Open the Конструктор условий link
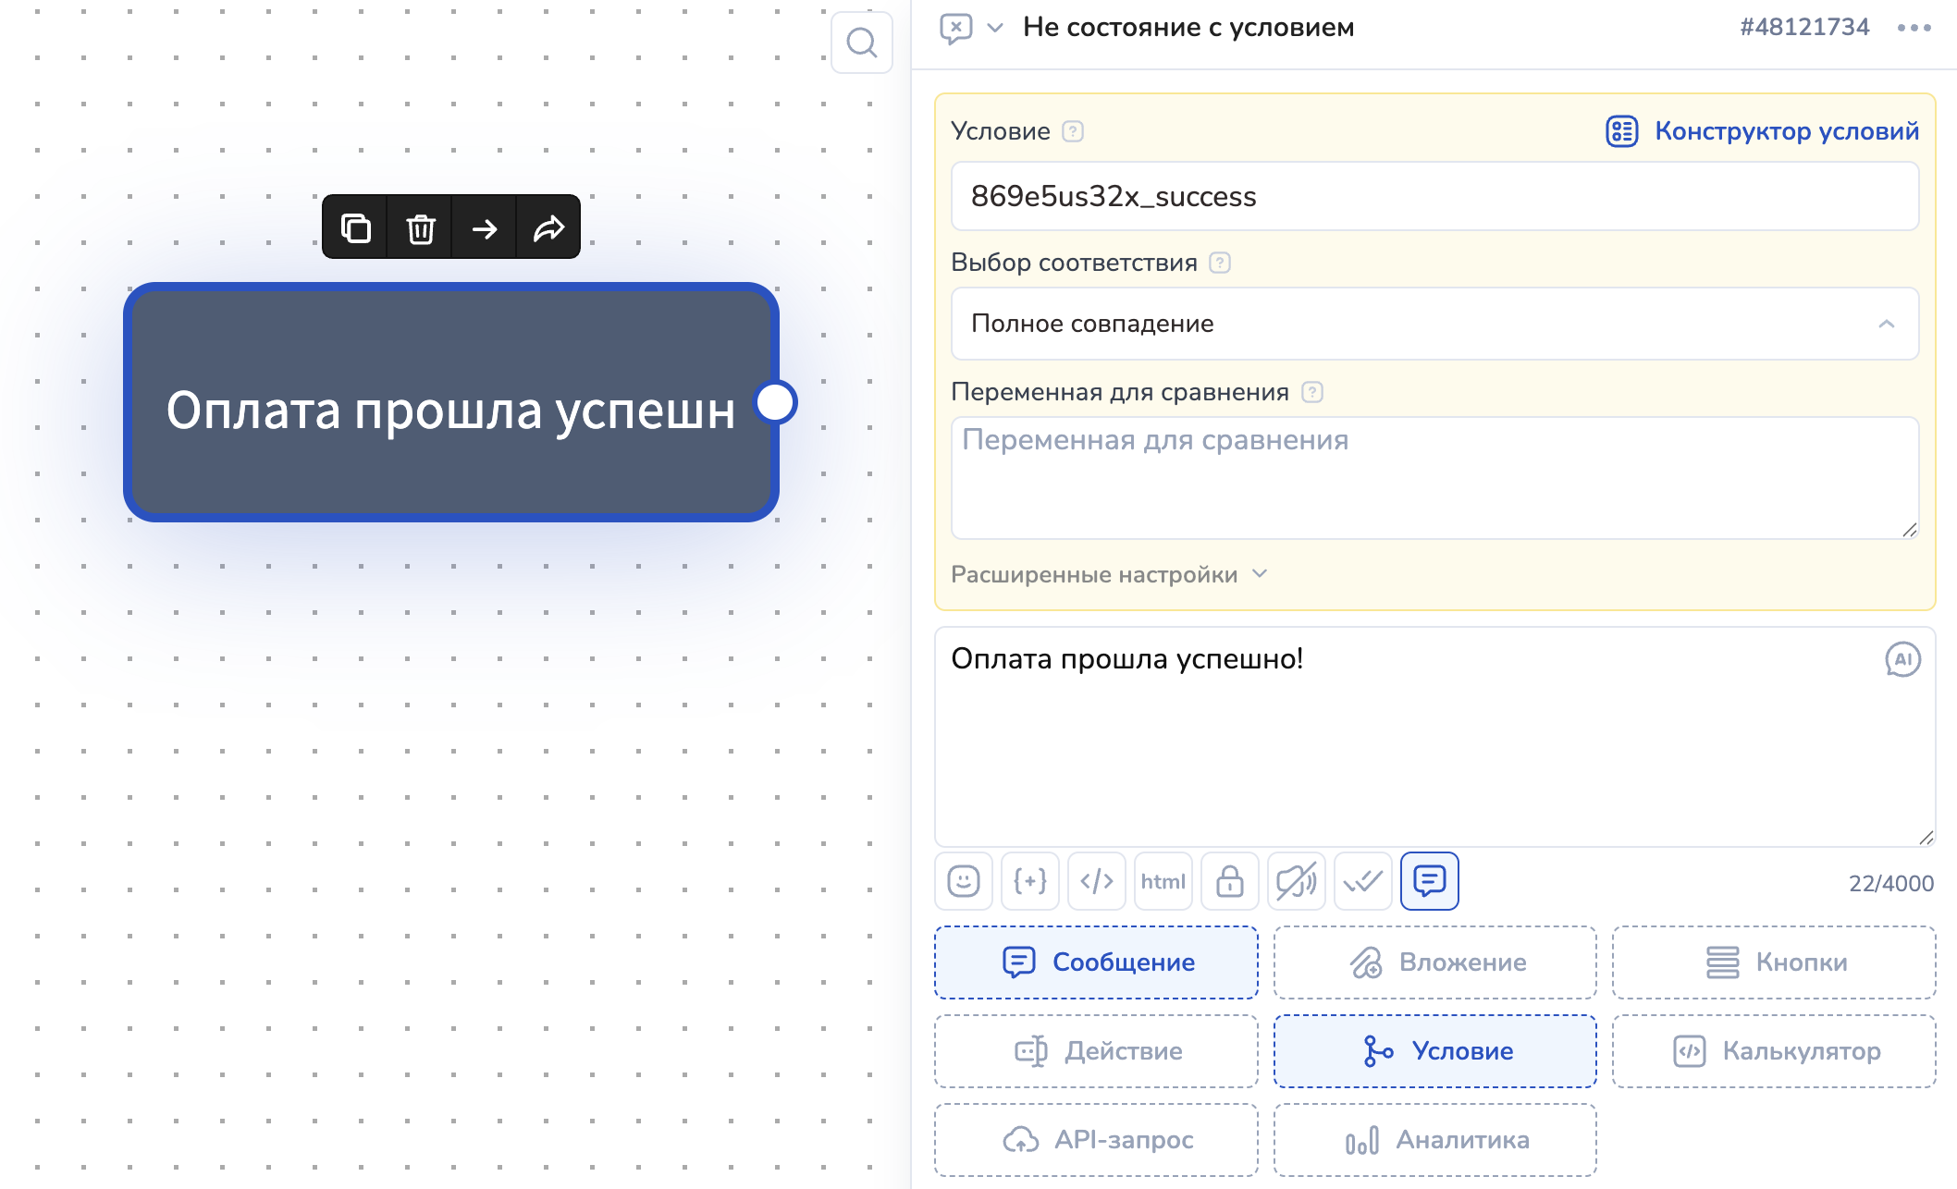 [x=1763, y=131]
